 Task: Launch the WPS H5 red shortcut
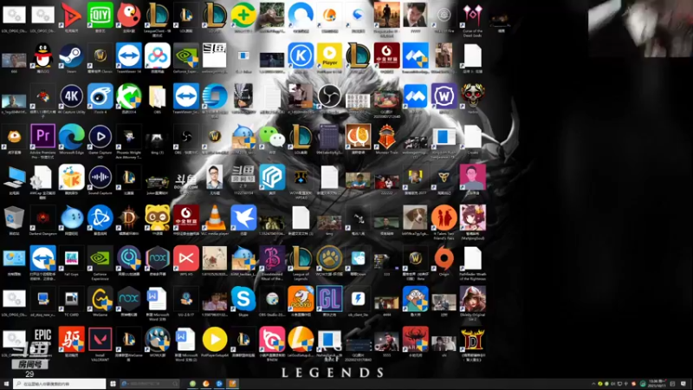point(185,258)
